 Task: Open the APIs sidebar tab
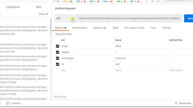[x=39, y=7]
